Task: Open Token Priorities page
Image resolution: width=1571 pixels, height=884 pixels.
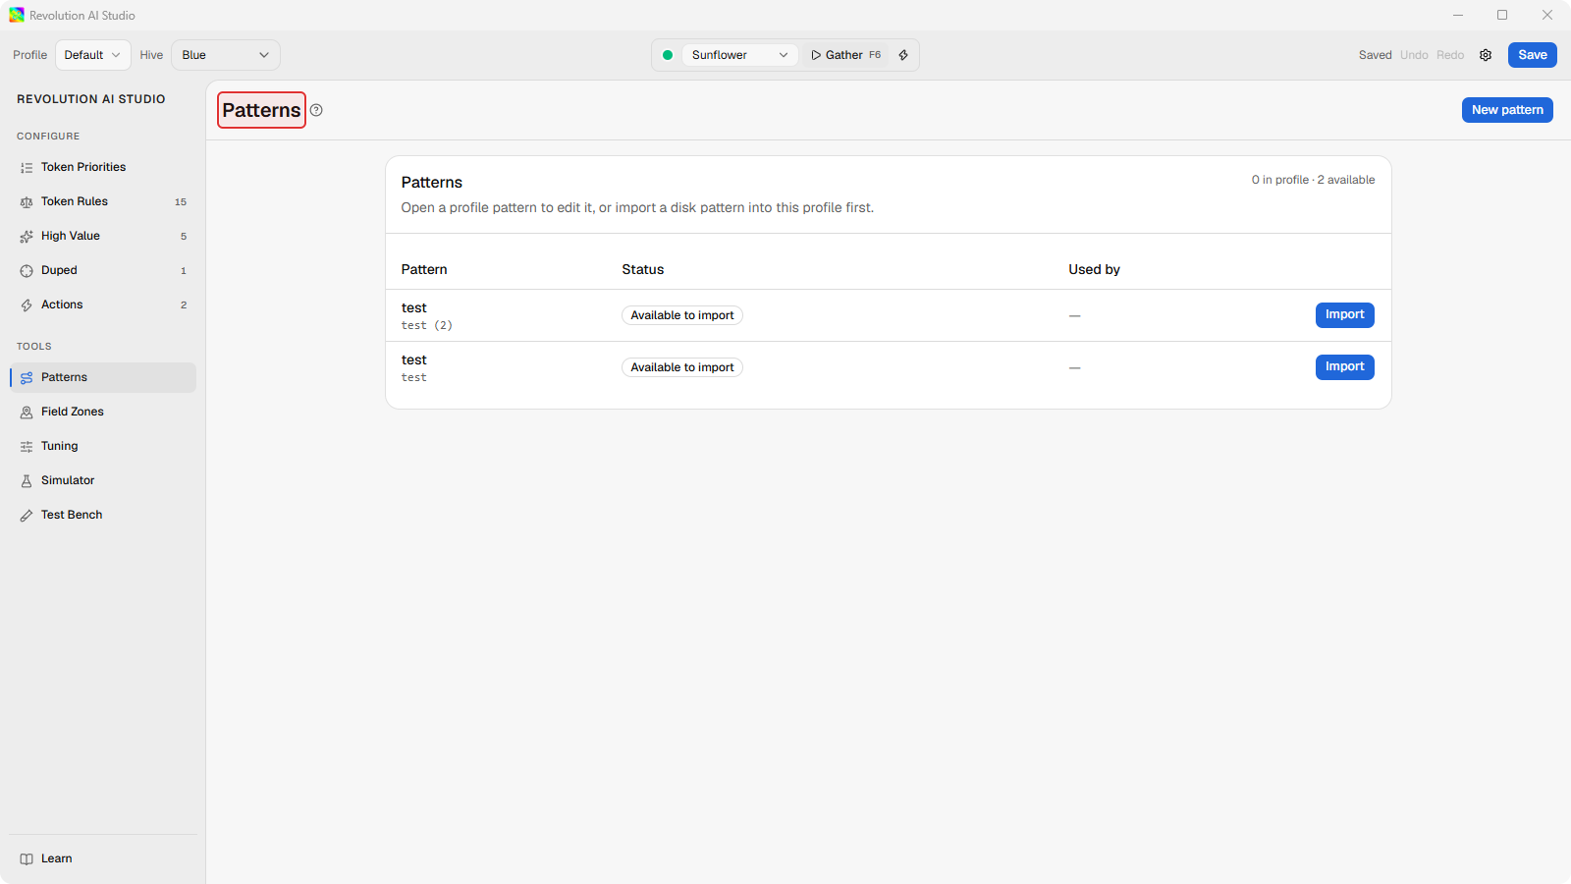Action: (x=103, y=167)
